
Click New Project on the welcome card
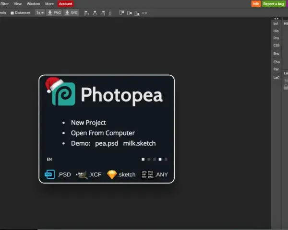88,123
